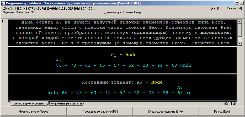Click the task text scrollbar down arrow
Image resolution: width=245 pixels, height=117 pixels.
239,44
